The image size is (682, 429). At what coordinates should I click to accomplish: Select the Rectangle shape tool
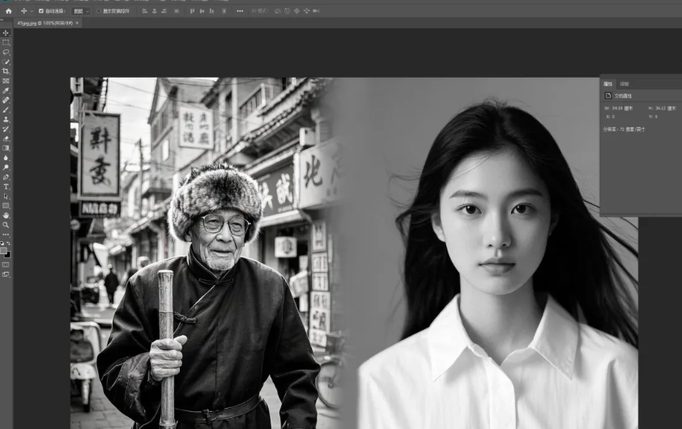click(6, 206)
